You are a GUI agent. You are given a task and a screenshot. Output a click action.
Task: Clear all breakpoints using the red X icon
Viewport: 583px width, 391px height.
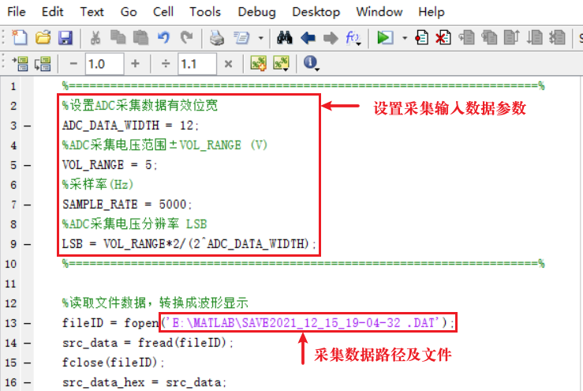[443, 38]
